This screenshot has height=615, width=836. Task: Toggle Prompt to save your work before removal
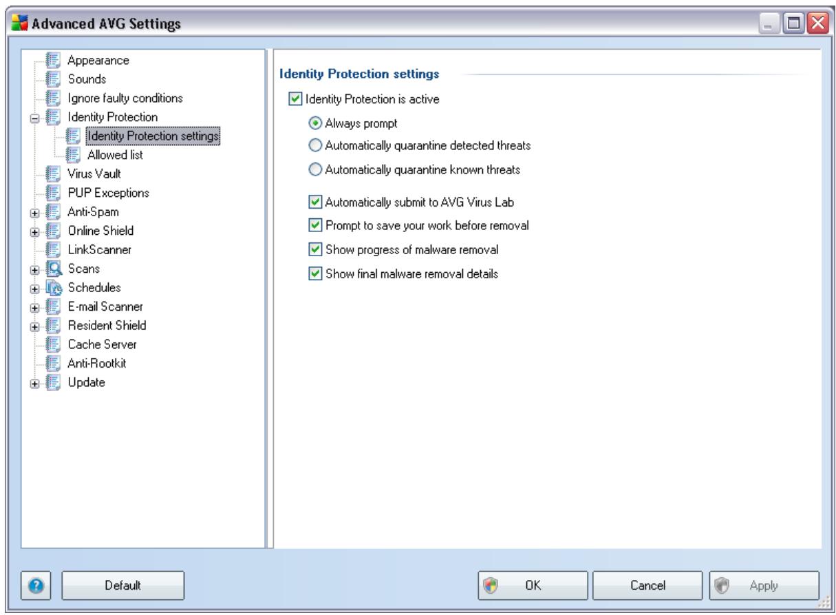coord(314,225)
